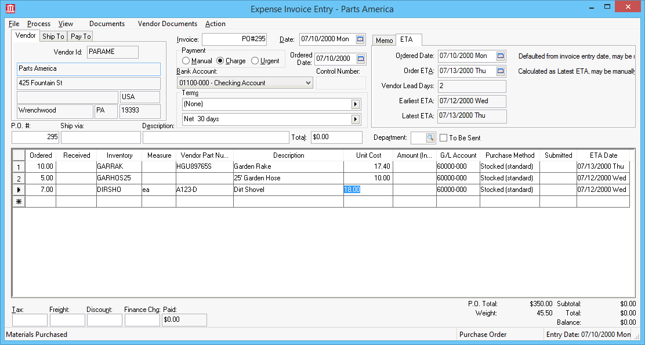Open the File menu
Image resolution: width=645 pixels, height=345 pixels.
click(x=13, y=24)
